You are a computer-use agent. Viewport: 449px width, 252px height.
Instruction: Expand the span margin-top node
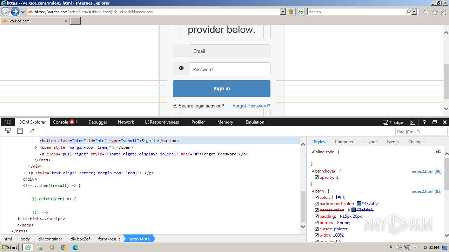coord(36,147)
